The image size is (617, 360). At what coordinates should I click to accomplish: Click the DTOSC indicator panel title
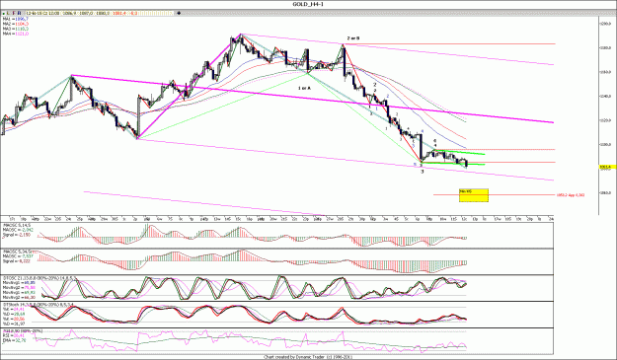[39, 278]
